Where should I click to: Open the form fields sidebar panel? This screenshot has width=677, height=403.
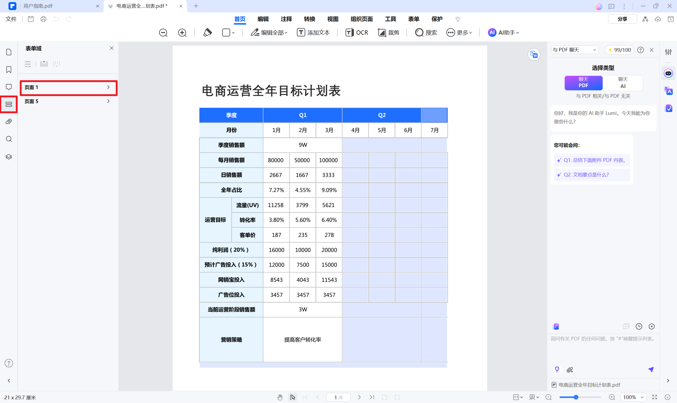[9, 104]
